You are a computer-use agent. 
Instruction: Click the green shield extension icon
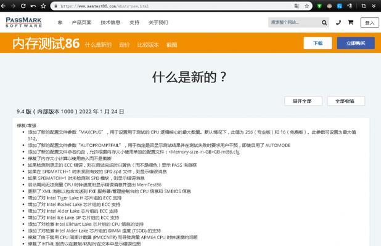pyautogui.click(x=319, y=6)
